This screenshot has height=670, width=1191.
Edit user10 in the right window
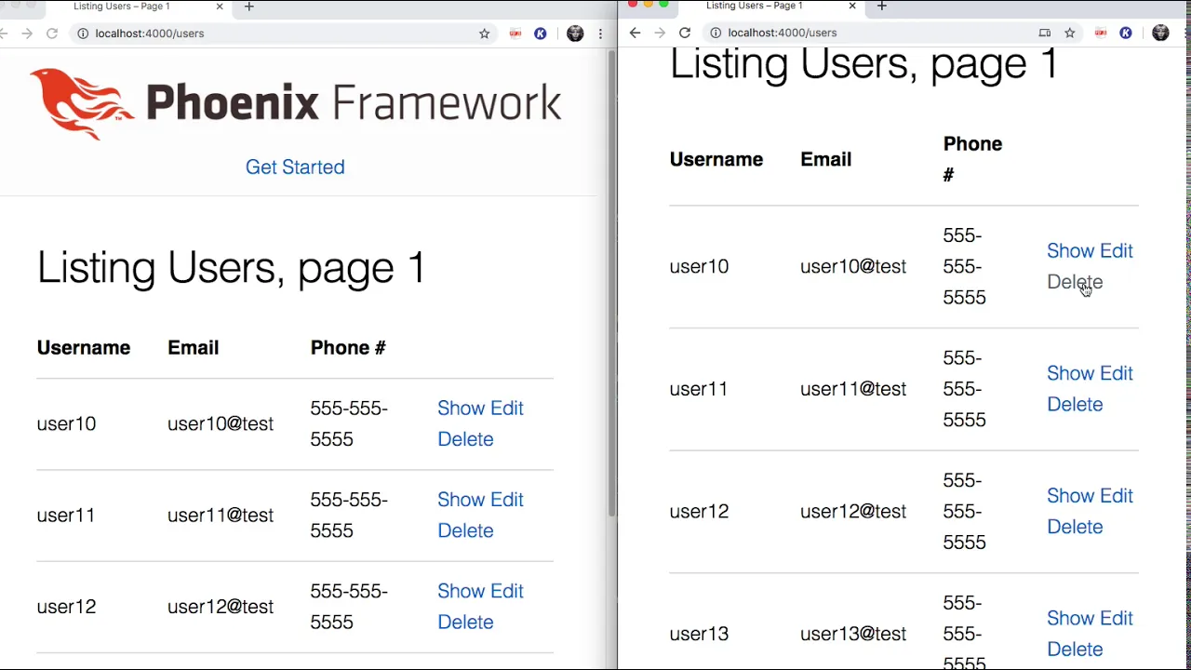[1117, 251]
